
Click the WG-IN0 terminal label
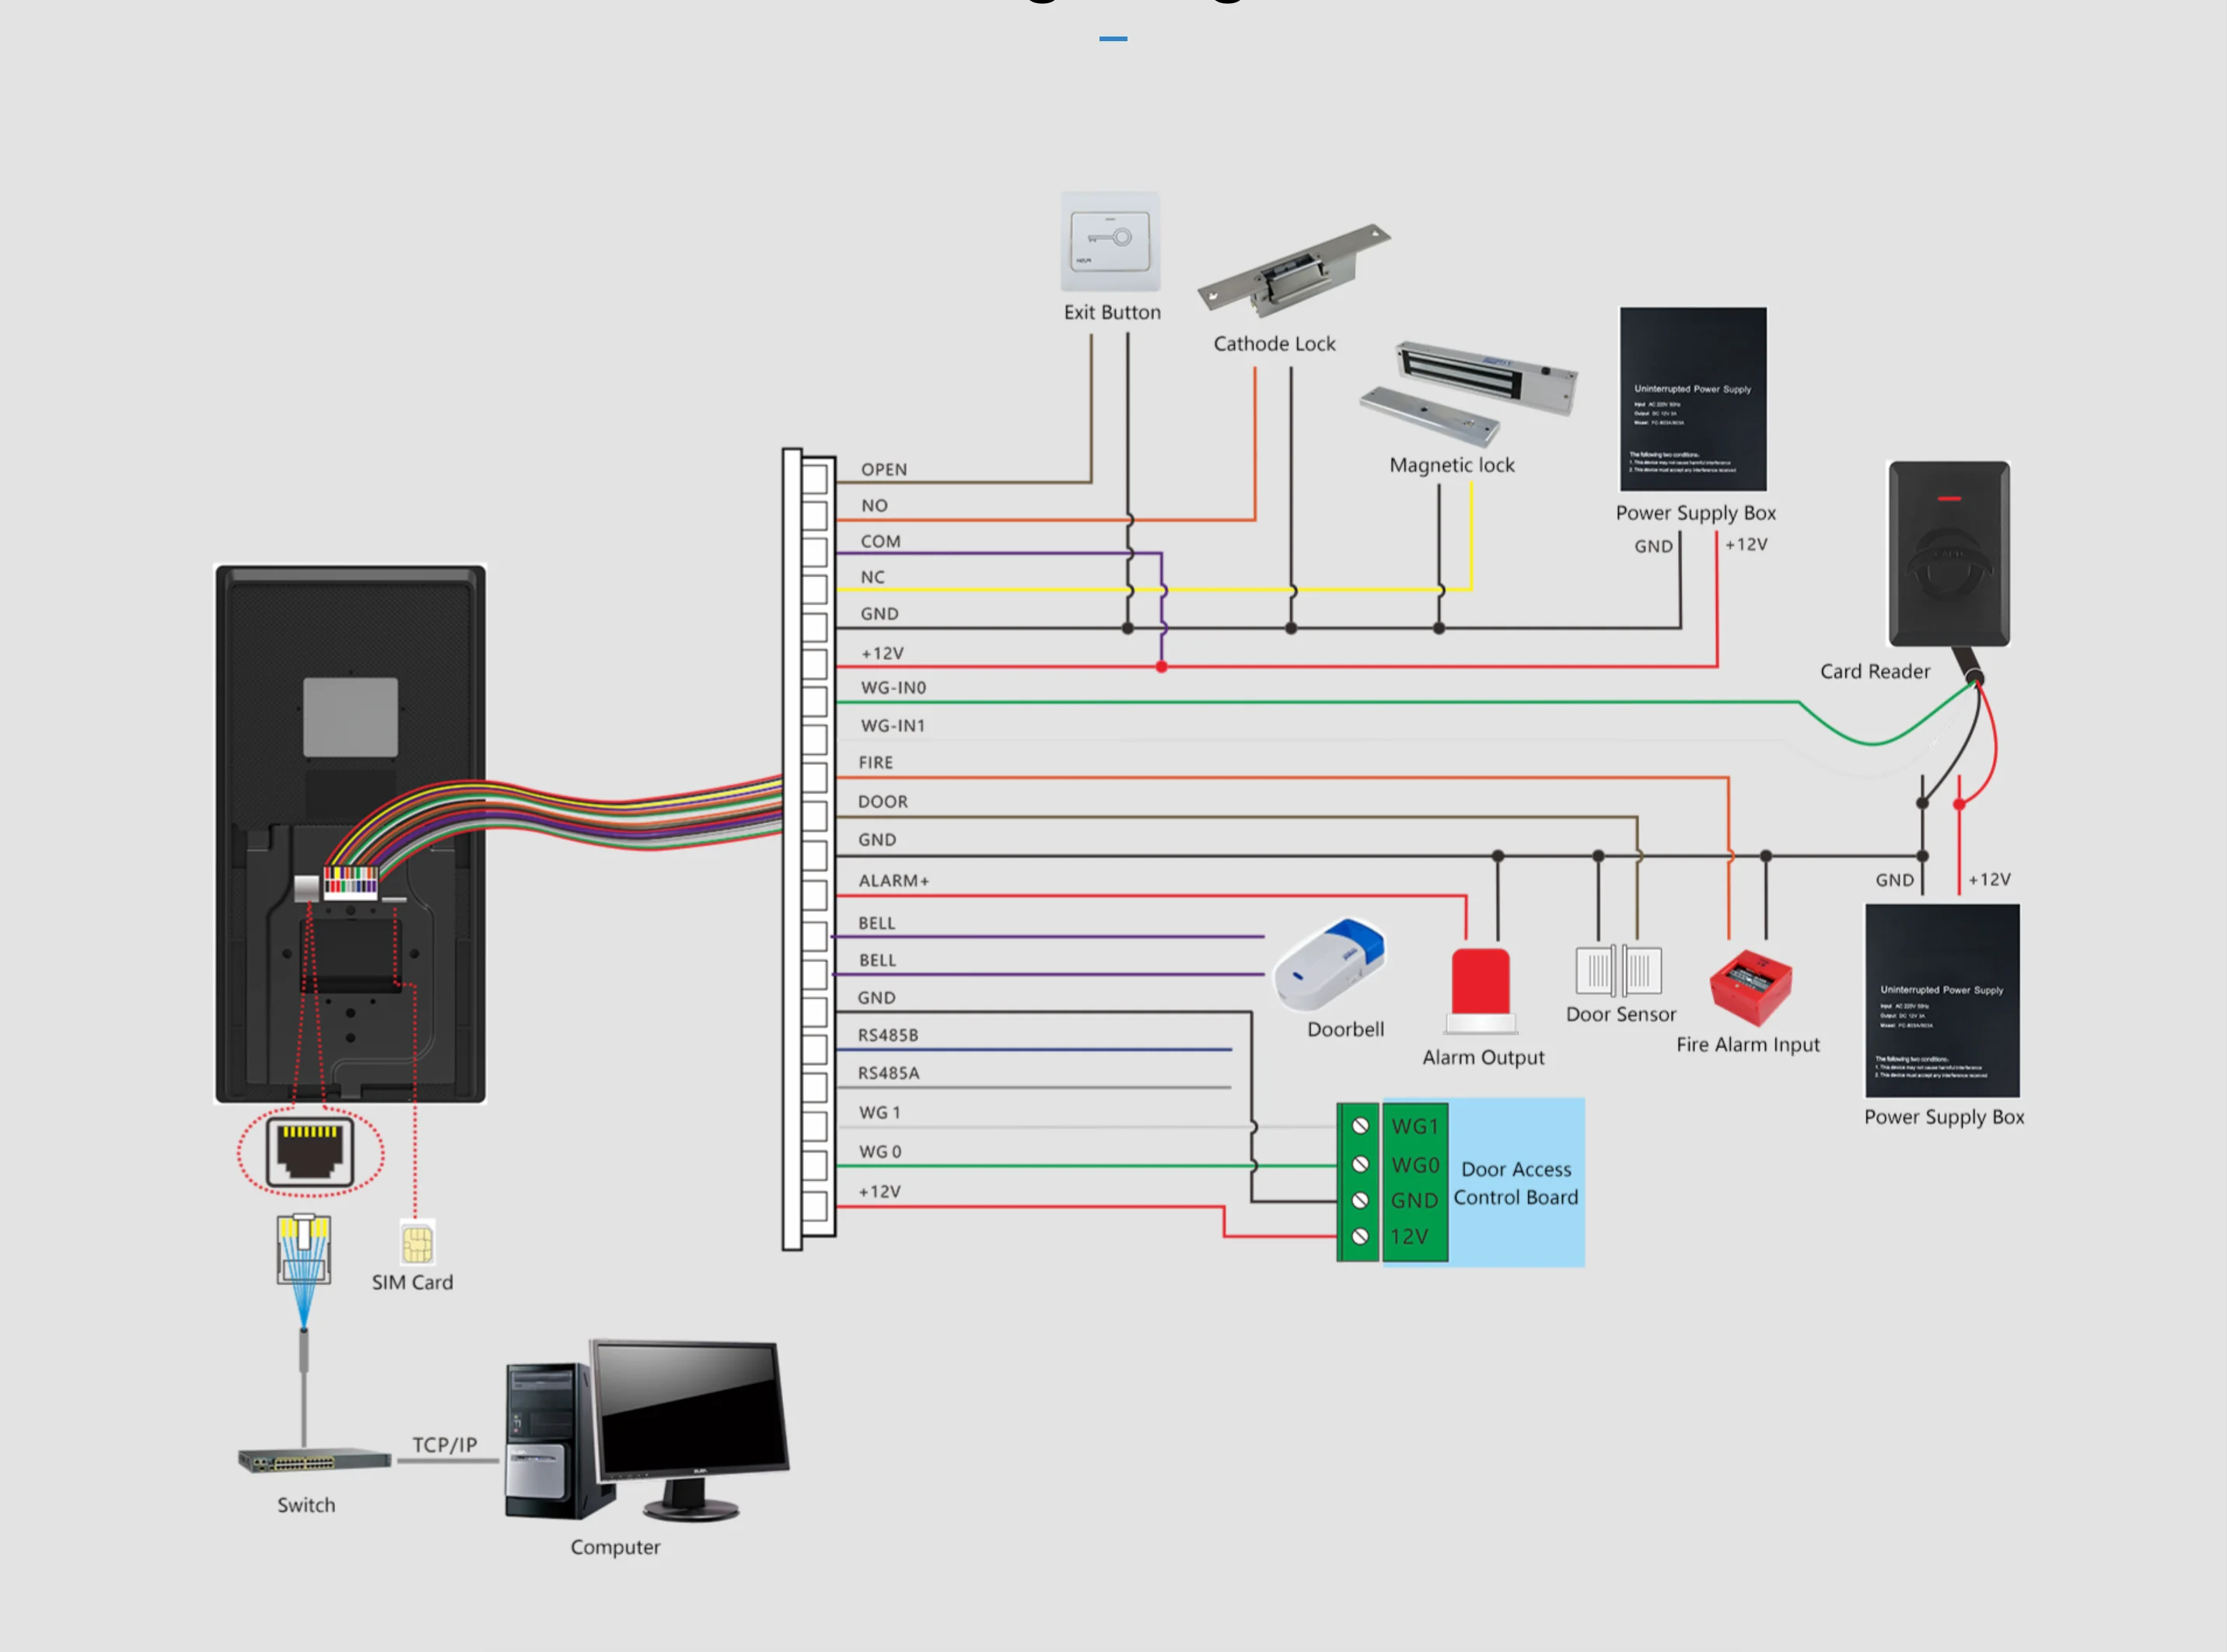pos(893,688)
